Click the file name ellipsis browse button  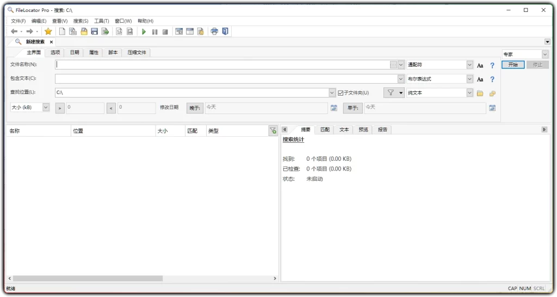point(393,65)
